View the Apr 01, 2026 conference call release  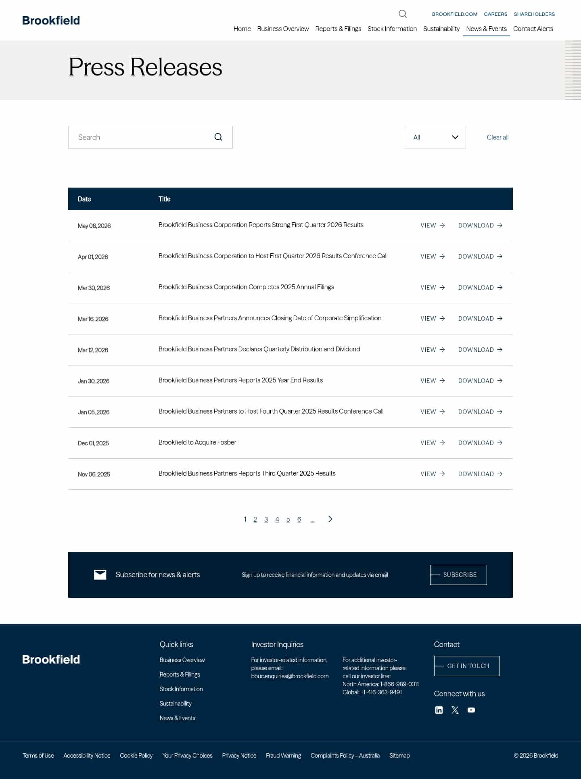click(x=433, y=257)
